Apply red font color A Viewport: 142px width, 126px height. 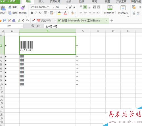click(x=65, y=13)
